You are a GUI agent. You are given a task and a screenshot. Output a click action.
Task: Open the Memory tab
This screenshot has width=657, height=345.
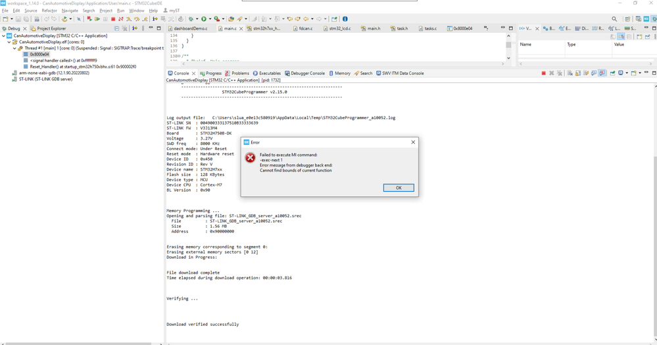pos(339,73)
